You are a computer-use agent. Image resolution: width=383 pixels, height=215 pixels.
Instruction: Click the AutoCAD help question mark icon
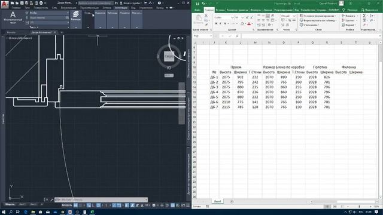point(159,3)
